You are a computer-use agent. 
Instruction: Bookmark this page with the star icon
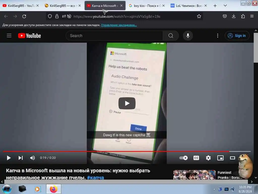pos(199,16)
